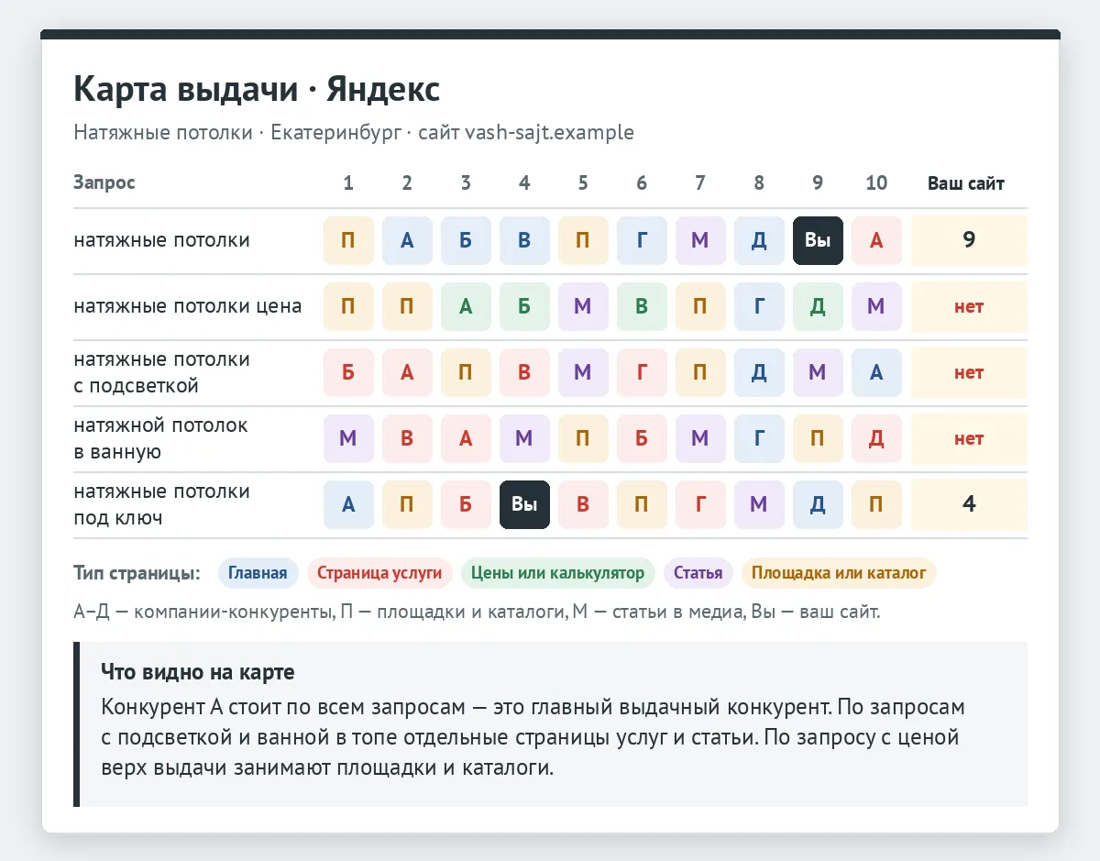Click column 7 'Г' cell in 'под ключ' row
Viewport: 1100px width, 861px height.
pos(700,505)
